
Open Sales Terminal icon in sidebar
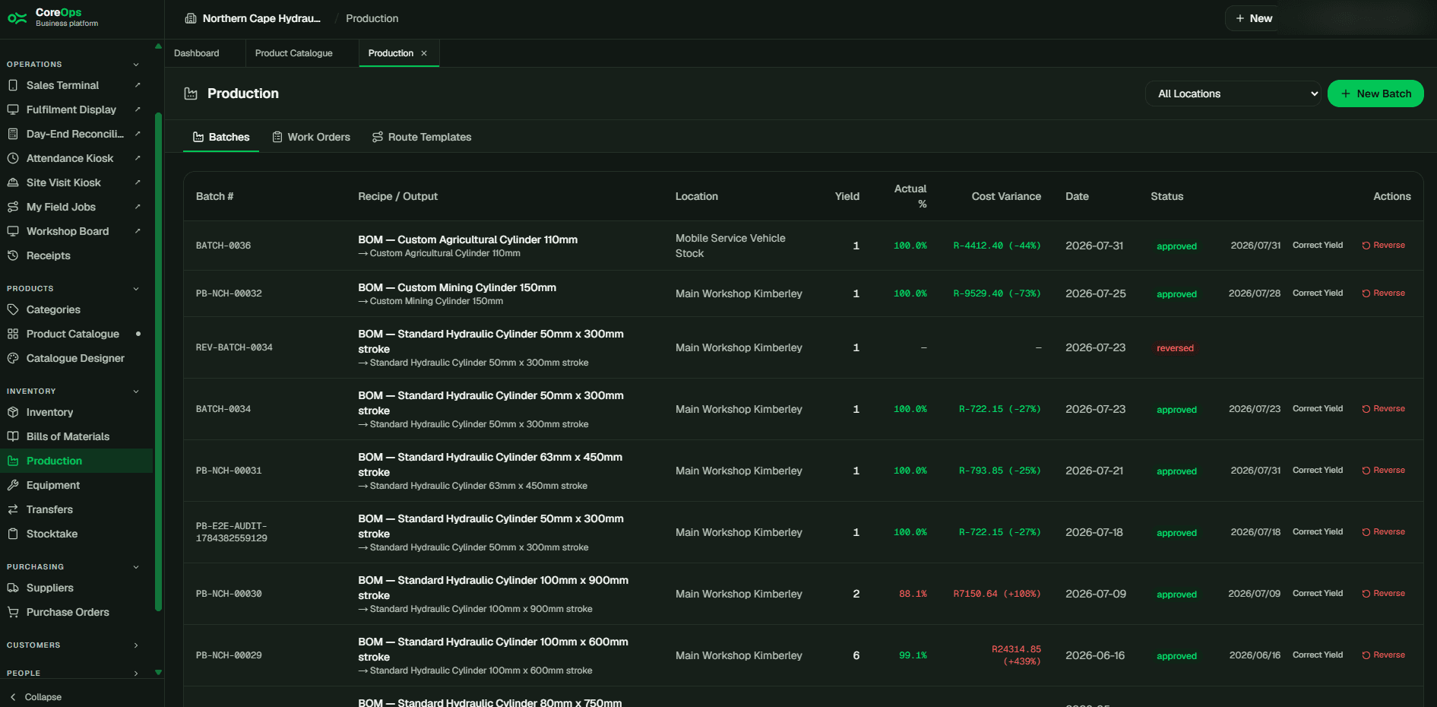(x=13, y=85)
